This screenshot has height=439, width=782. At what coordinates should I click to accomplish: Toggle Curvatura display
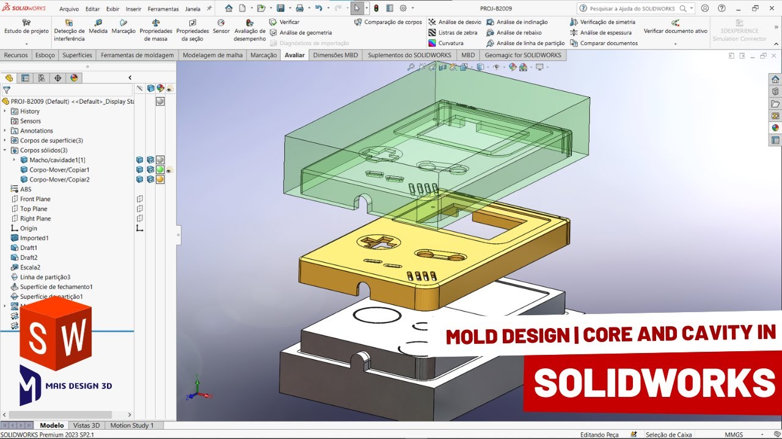[x=446, y=43]
